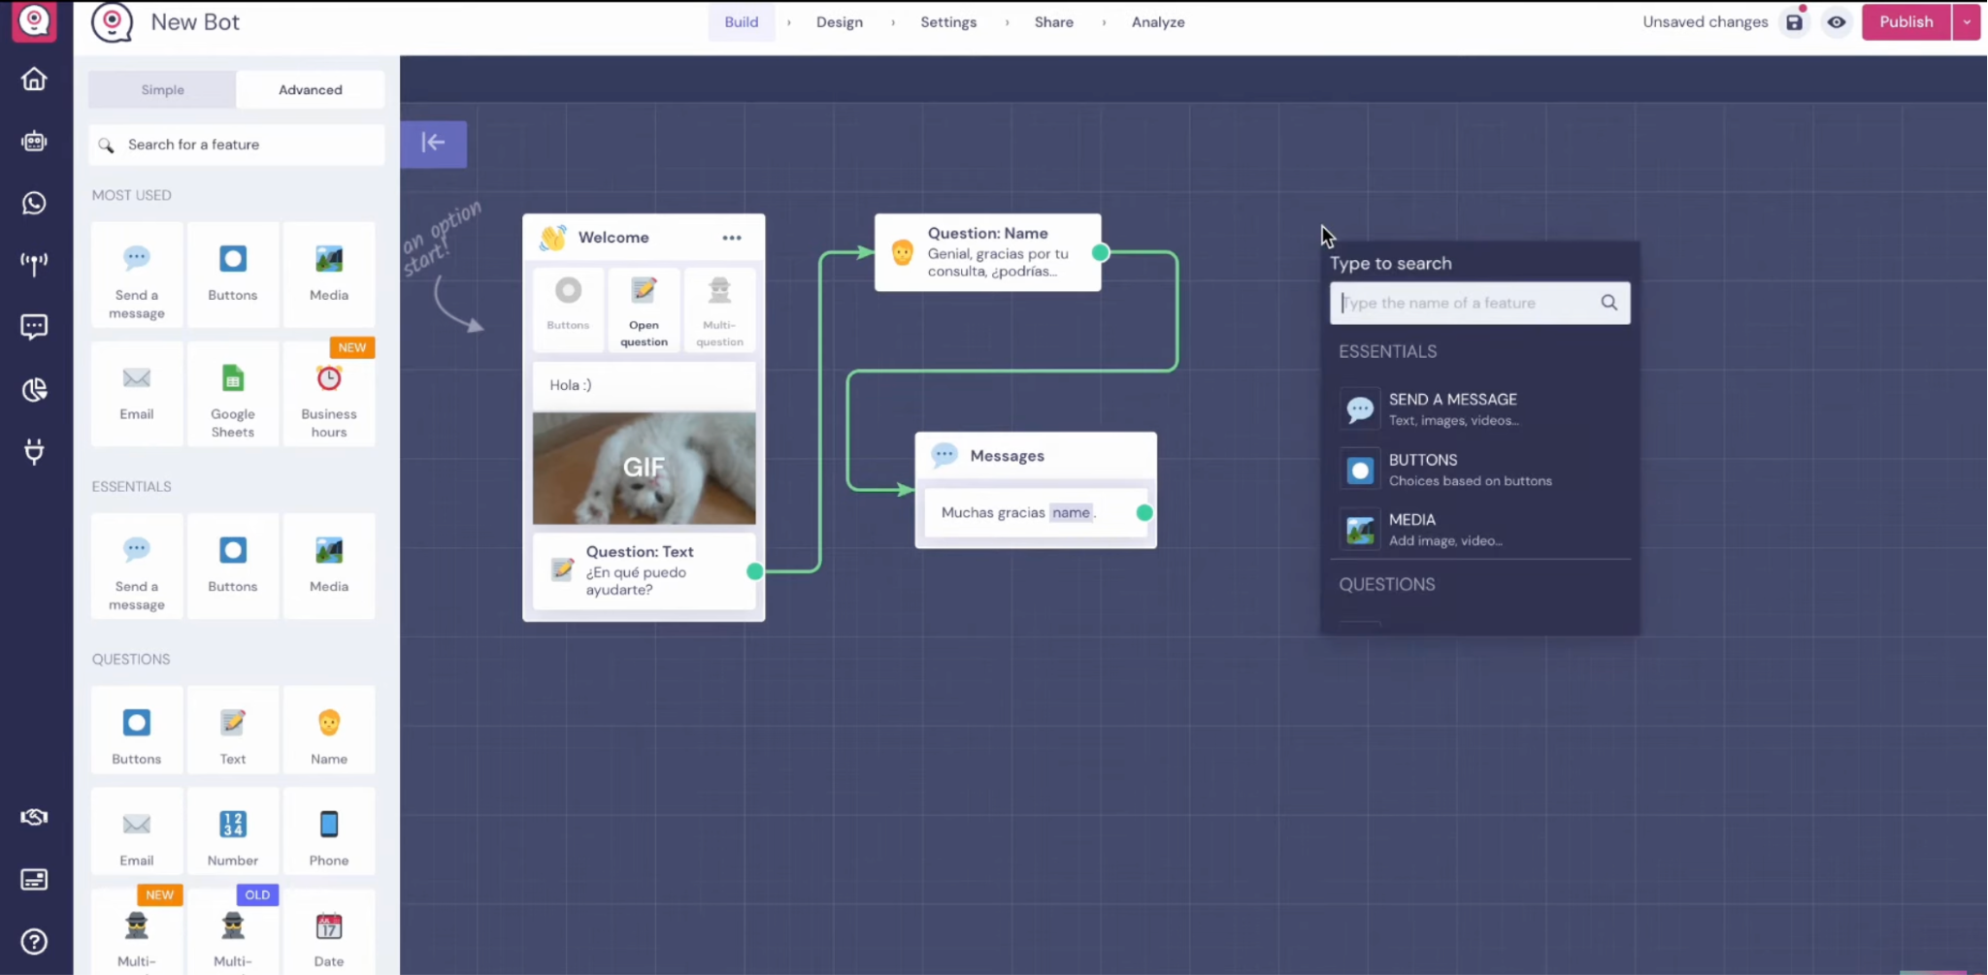
Task: Pick the Business hours block
Action: point(329,394)
